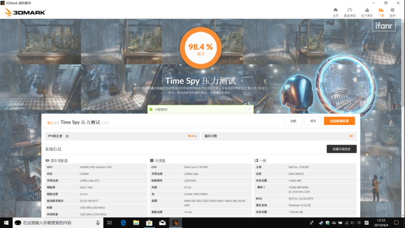
Task: Click the load result button
Action: [x=293, y=121]
